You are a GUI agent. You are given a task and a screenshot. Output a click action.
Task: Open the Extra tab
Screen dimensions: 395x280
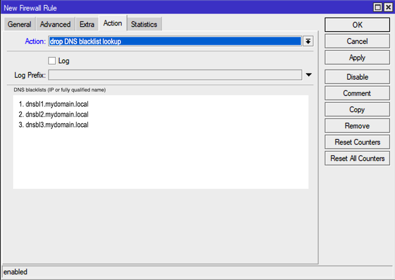87,24
